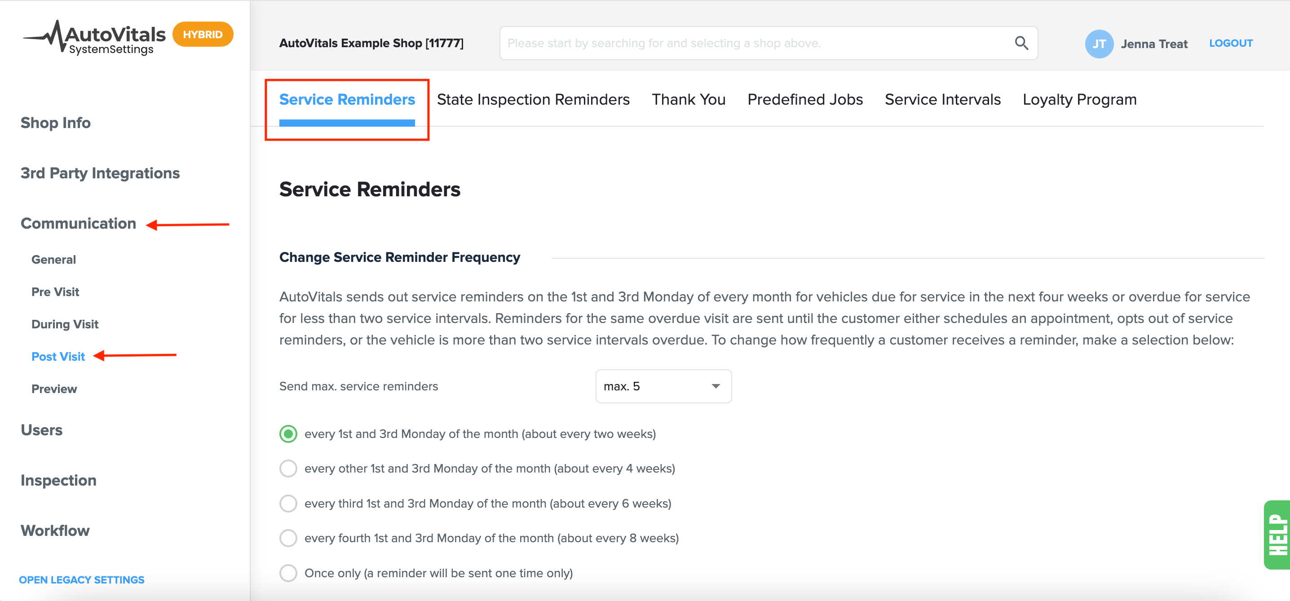This screenshot has width=1290, height=601.
Task: Click AutoVitals Example Shop [11777] label
Action: pos(371,43)
